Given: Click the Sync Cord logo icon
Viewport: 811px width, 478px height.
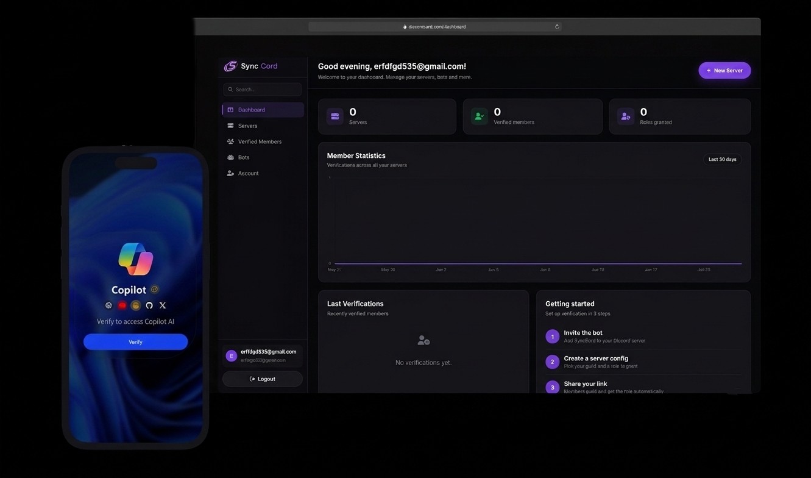Looking at the screenshot, I should click(230, 66).
